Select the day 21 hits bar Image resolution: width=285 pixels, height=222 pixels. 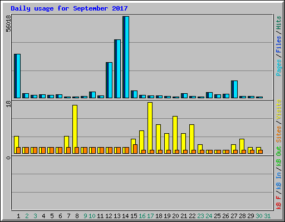point(184,95)
